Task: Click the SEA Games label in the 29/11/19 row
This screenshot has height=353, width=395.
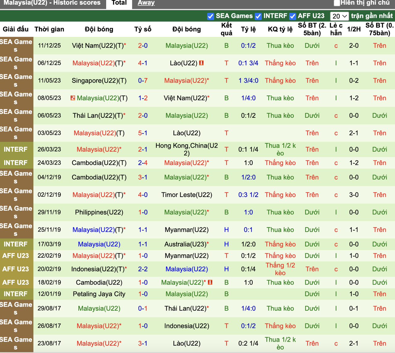Action: [16, 212]
